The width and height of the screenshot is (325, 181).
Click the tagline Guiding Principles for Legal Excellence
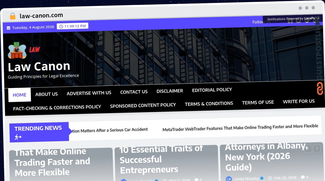click(x=43, y=76)
